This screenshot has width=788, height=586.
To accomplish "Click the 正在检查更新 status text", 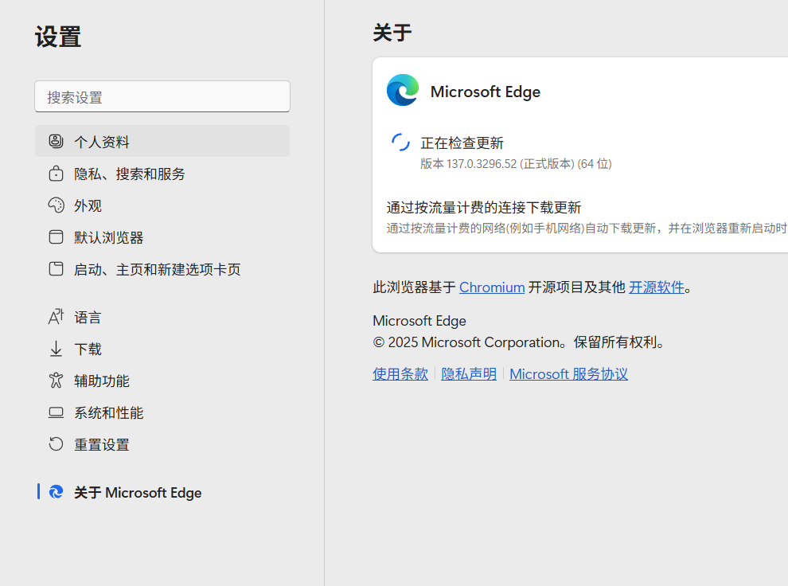I will point(462,143).
